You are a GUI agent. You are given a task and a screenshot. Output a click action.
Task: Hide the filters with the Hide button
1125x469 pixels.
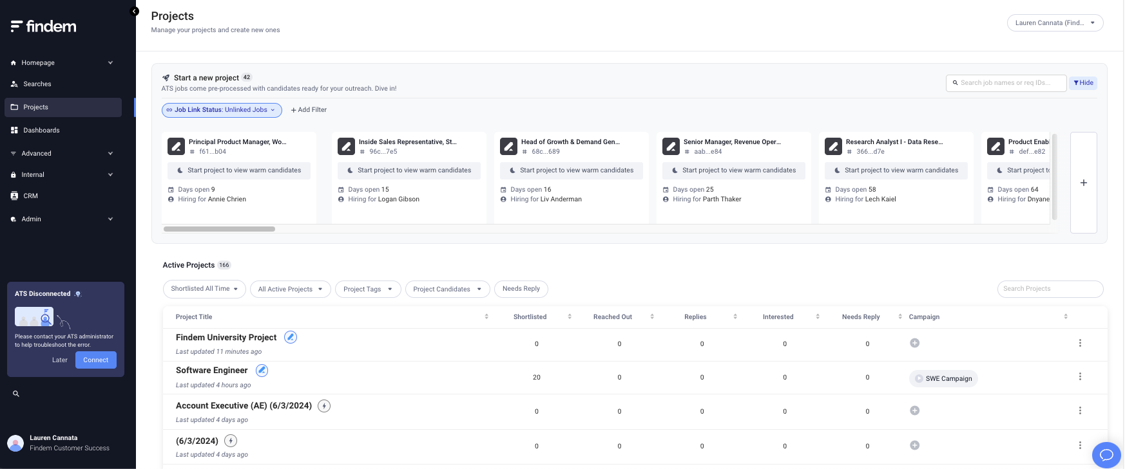[x=1083, y=83]
